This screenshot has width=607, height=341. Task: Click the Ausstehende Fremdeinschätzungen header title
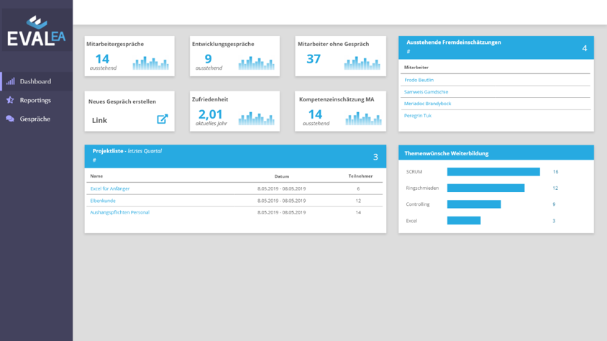(454, 42)
